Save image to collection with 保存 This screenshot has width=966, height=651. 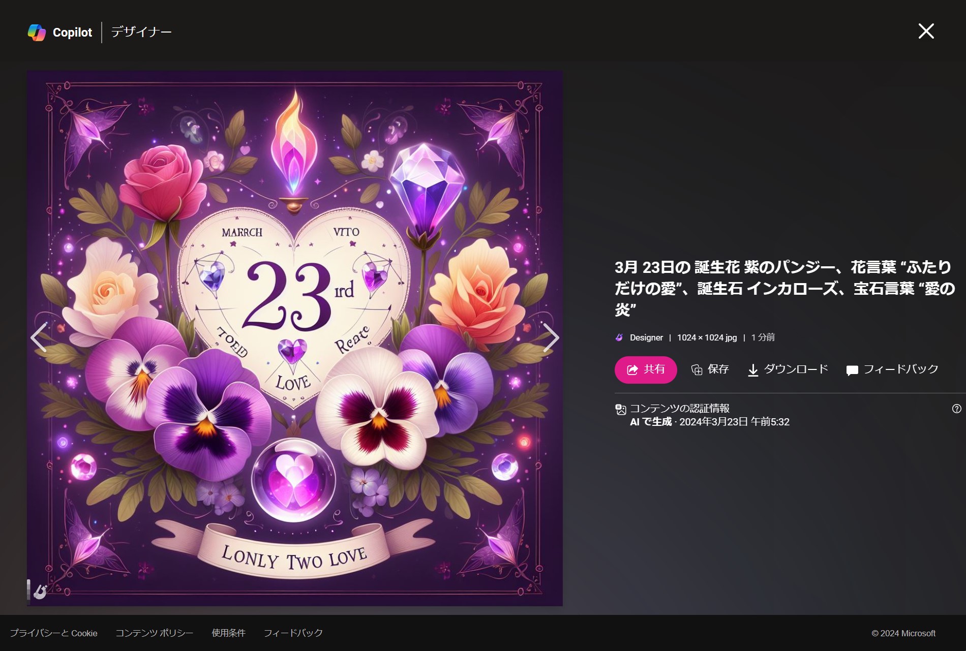pos(710,369)
